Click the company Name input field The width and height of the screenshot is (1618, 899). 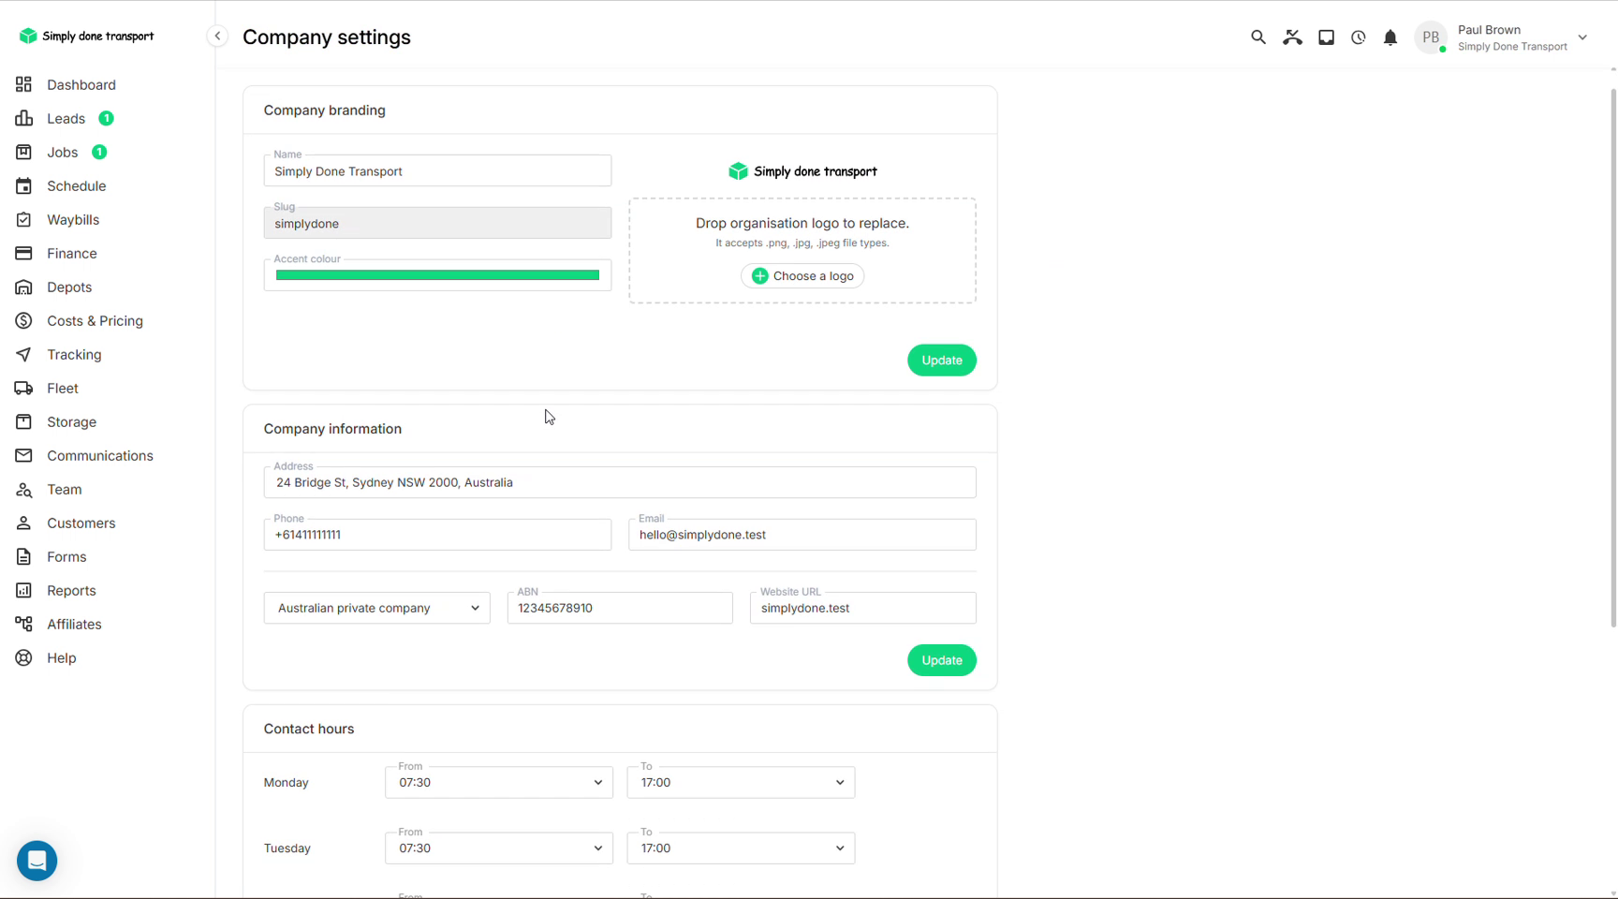point(437,171)
